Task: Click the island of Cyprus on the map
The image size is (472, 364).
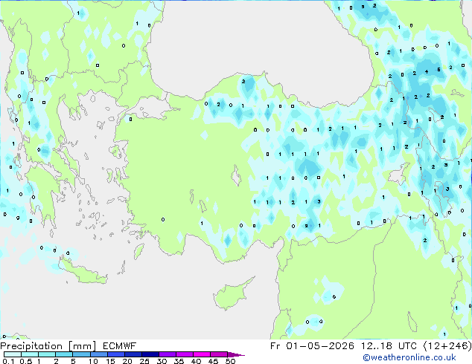Action: (232, 295)
